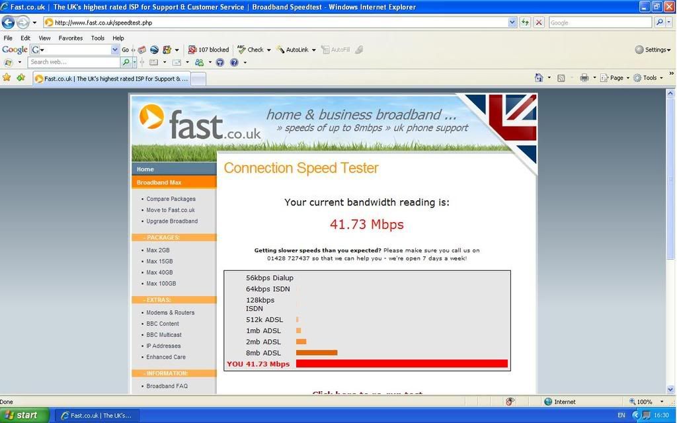
Task: Toggle the Google toolbar popup blocker
Action: 208,50
